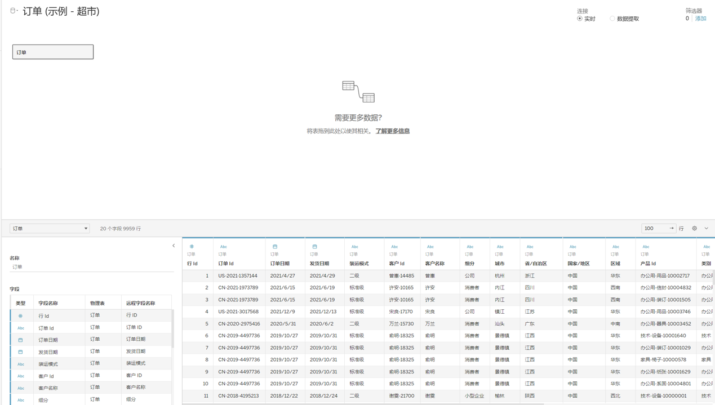
Task: Change Abc type icon of 订单 Id column
Action: pos(223,247)
